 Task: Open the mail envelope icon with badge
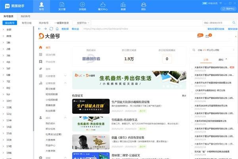(207, 36)
